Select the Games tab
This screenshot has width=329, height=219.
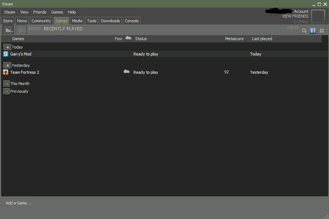(61, 21)
